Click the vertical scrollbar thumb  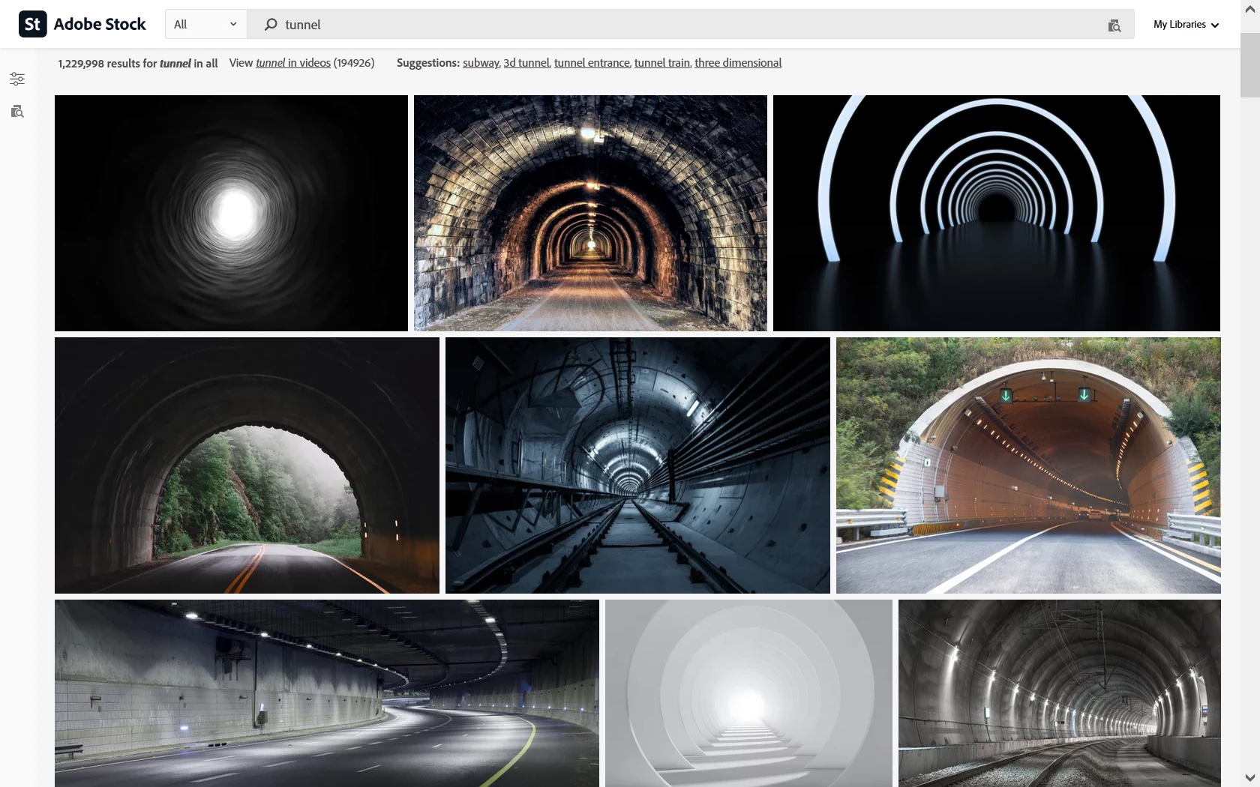tap(1250, 65)
